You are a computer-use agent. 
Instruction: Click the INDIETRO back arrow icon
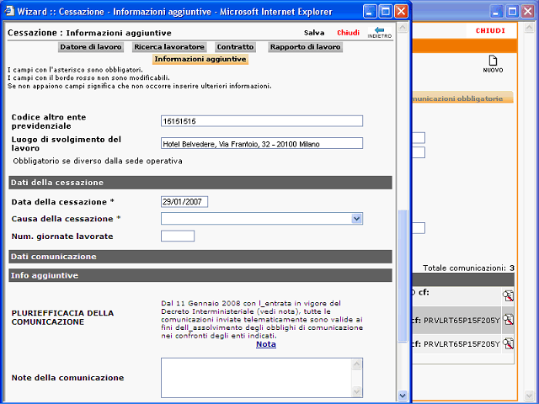(x=380, y=30)
